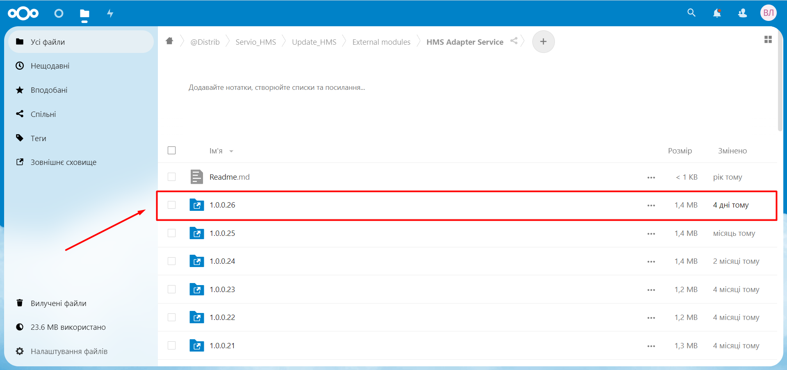Navigate to External modules breadcrumb
Viewport: 787px width, 370px height.
point(381,42)
